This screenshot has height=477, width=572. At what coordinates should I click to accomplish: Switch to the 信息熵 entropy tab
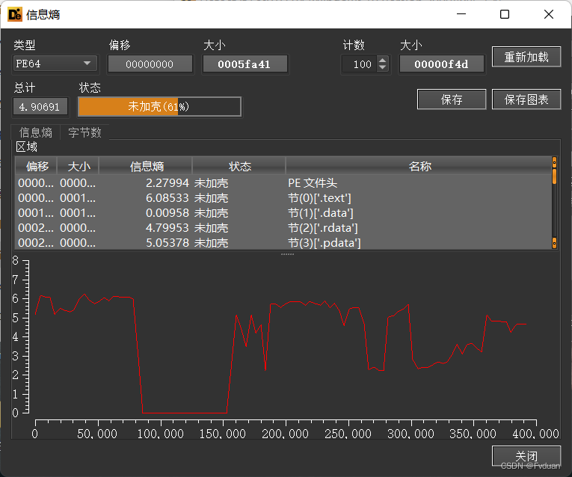click(x=35, y=132)
